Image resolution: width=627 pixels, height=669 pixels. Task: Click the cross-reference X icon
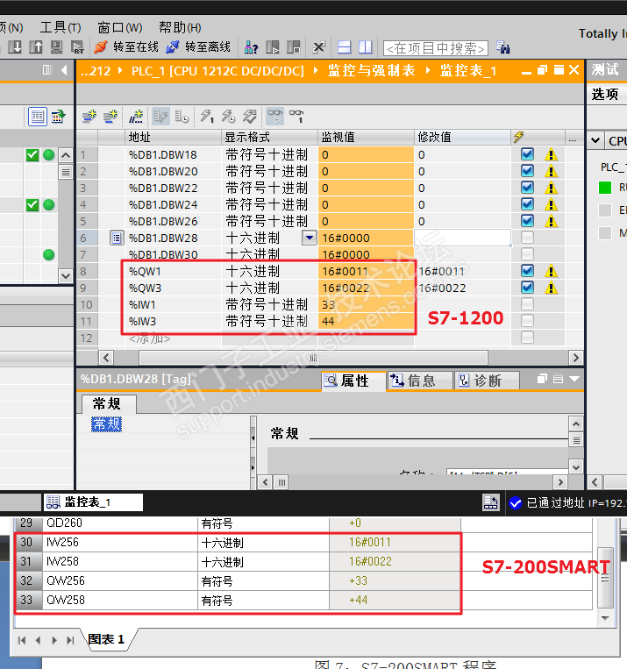[x=318, y=47]
